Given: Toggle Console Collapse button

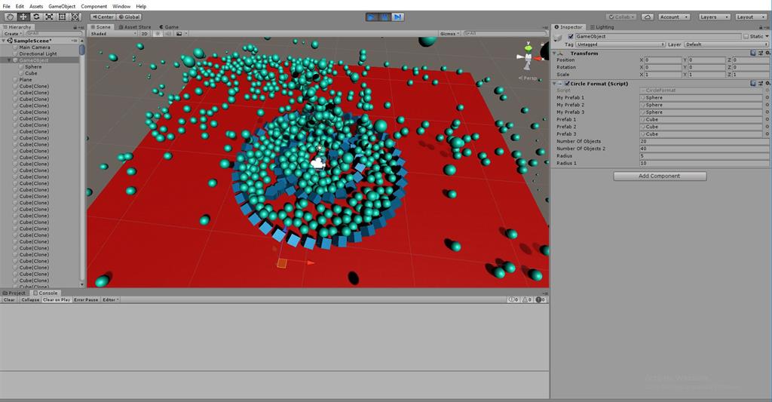Looking at the screenshot, I should (30, 299).
